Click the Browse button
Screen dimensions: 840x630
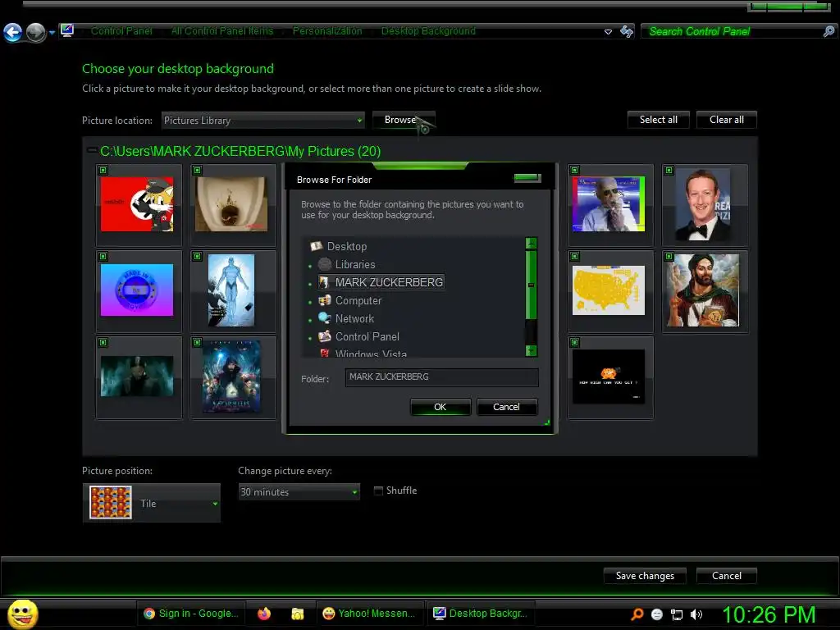[404, 120]
